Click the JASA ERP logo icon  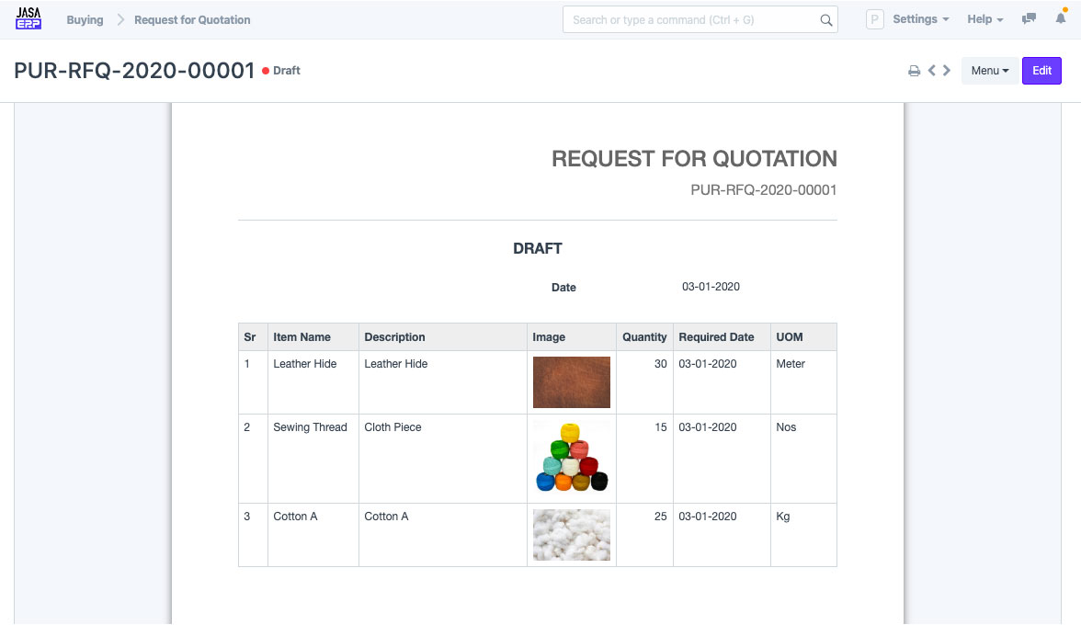28,19
